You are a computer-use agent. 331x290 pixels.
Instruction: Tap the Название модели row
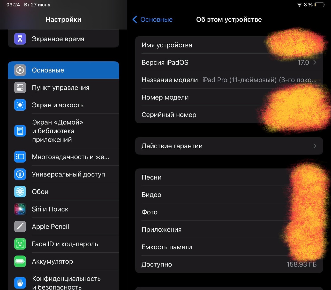(229, 80)
